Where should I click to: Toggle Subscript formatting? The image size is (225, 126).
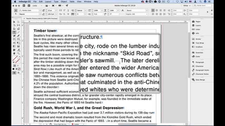pos(64,14)
